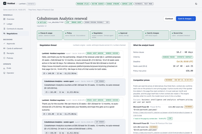202x134 pixels.
Task: Click the 25 × $61.00 counter chip
Action: [x=62, y=92]
